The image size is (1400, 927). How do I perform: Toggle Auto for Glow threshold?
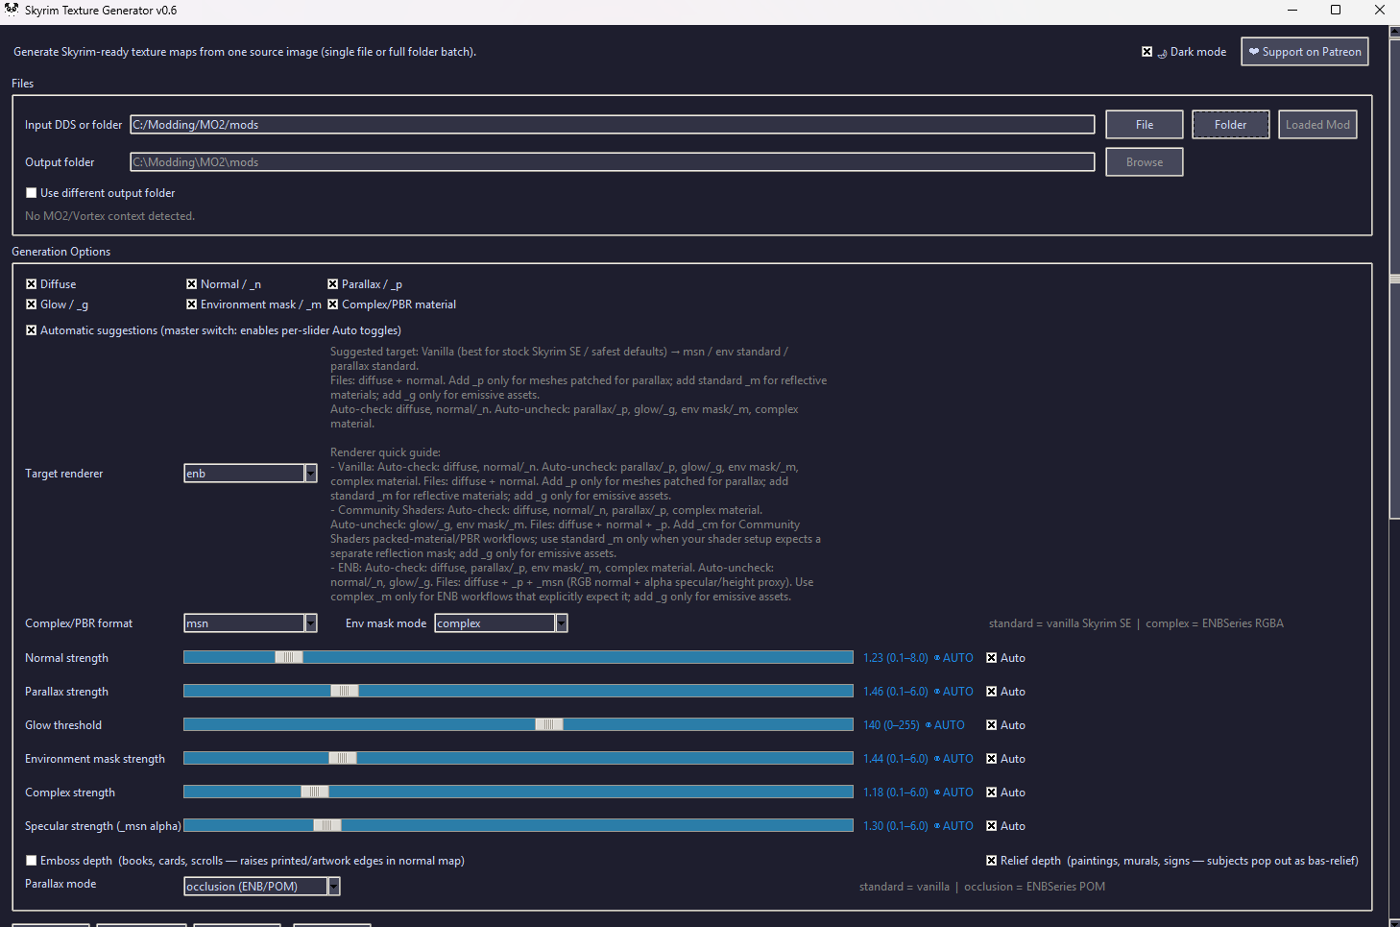pos(992,725)
